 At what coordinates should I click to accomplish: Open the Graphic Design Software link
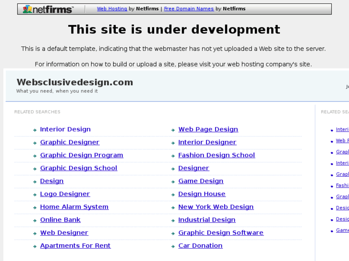(x=221, y=233)
